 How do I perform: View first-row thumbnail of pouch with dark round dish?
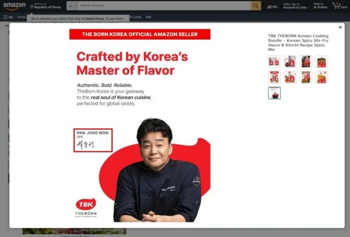pyautogui.click(x=290, y=61)
